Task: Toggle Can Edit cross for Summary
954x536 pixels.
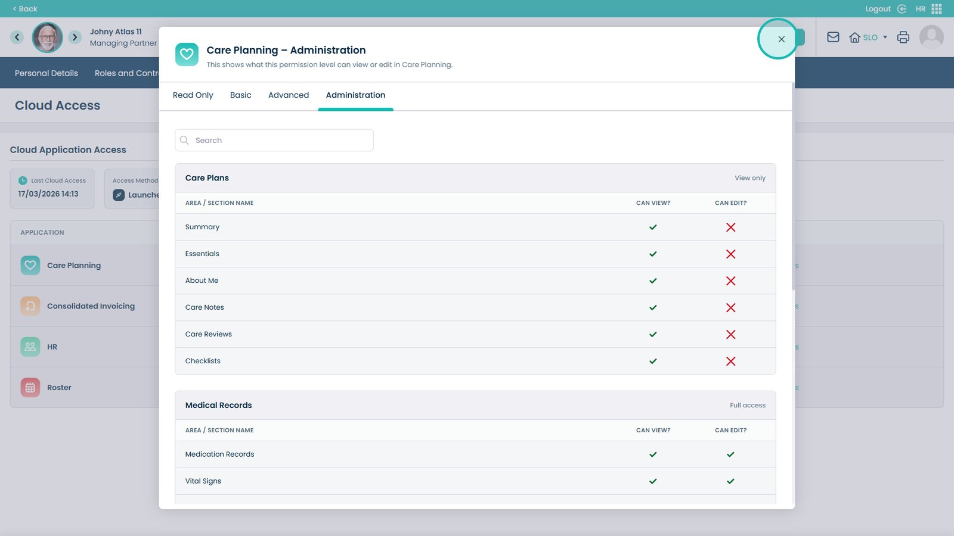Action: coord(730,228)
